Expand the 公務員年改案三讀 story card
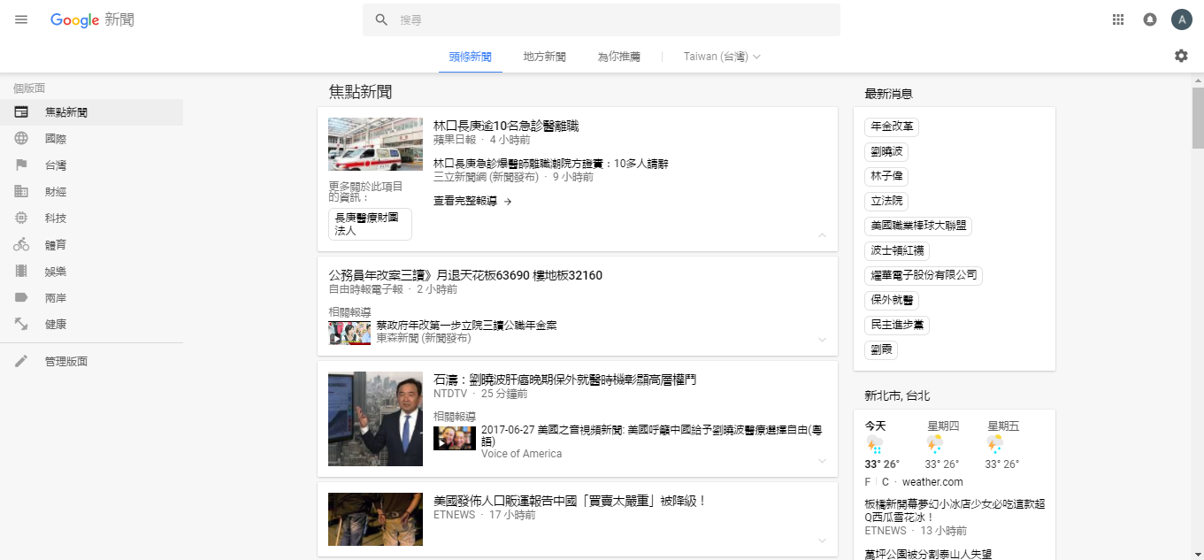The width and height of the screenshot is (1204, 560). (822, 340)
